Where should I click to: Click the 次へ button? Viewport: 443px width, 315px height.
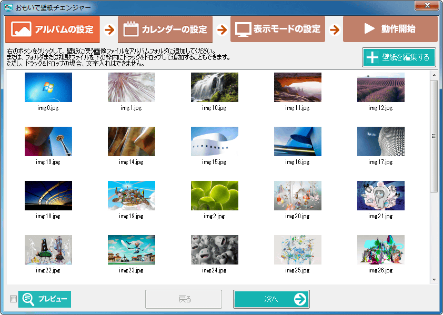pyautogui.click(x=271, y=299)
